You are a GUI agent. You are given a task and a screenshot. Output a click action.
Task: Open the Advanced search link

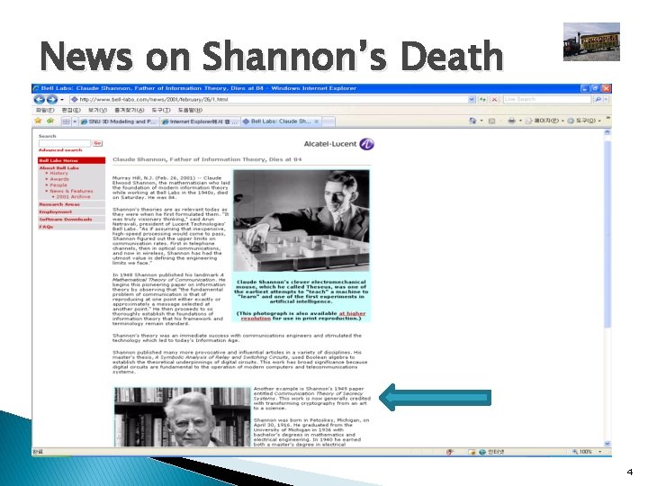[x=60, y=150]
